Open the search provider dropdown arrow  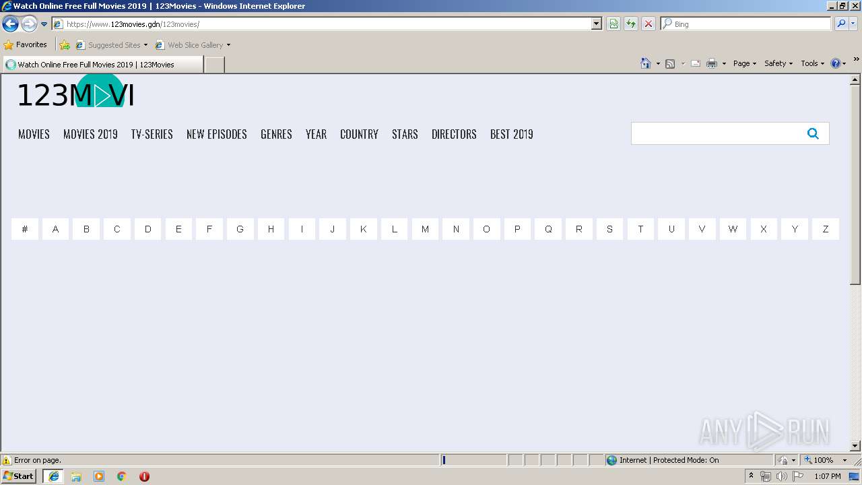tap(853, 24)
